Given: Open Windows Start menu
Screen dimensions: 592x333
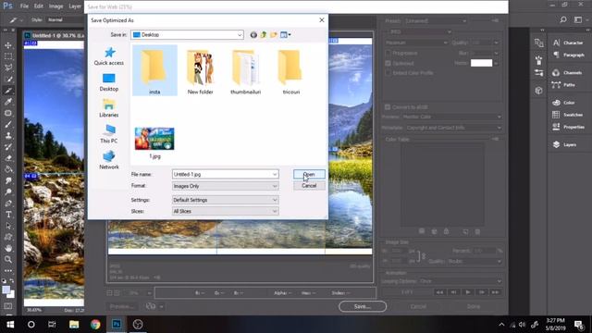Looking at the screenshot, I should (x=10, y=325).
